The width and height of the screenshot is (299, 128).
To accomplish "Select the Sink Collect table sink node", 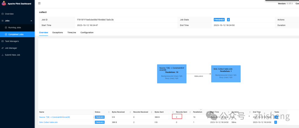I will coord(226,74).
